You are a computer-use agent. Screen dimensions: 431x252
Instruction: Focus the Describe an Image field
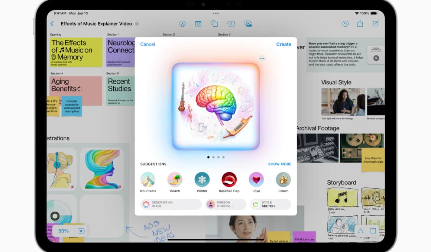pos(171,204)
